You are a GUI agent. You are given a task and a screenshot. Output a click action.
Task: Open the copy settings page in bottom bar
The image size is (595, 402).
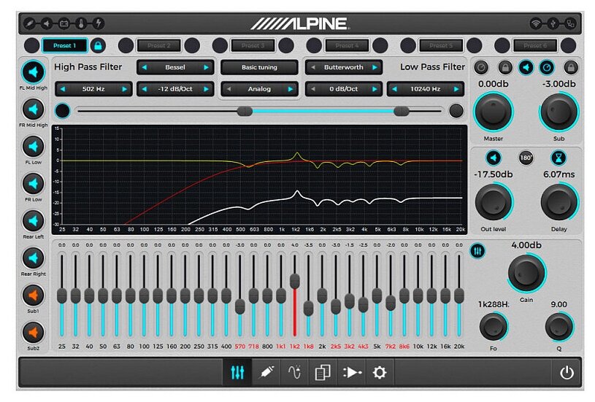tap(323, 372)
